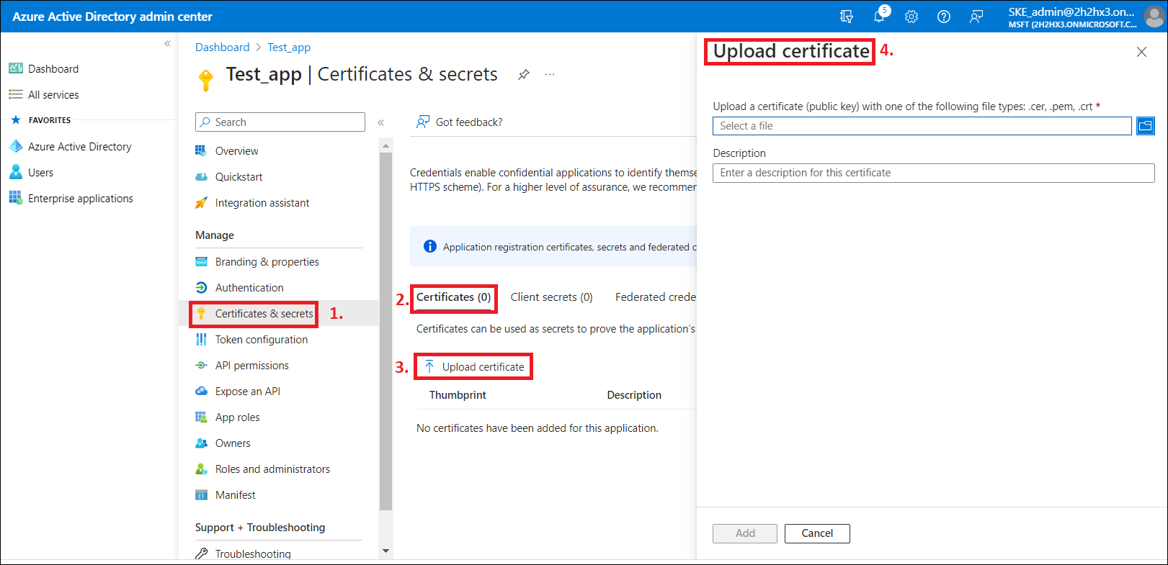The width and height of the screenshot is (1168, 565).
Task: Collapse the app menu sidebar chevron
Action: click(x=381, y=122)
